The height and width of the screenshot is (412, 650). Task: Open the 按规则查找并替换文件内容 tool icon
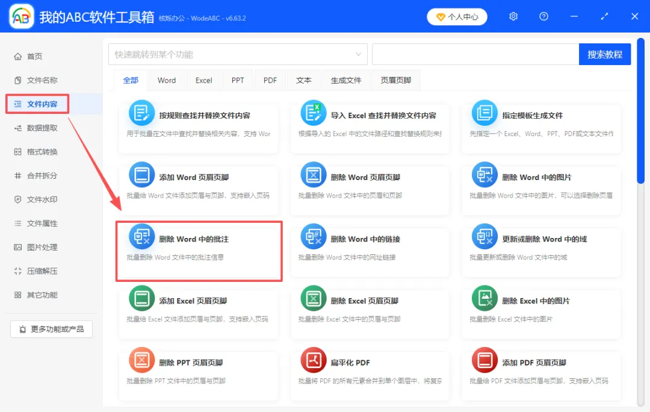tap(141, 113)
